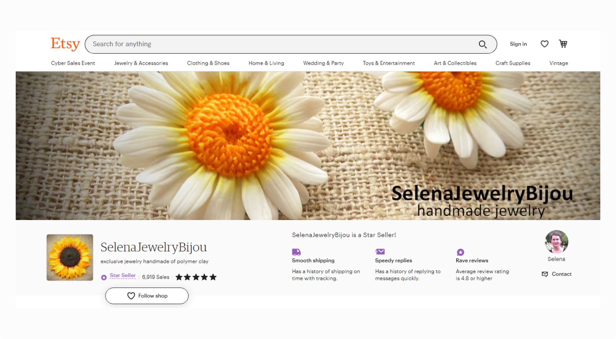Click the search magnifier icon
616x339 pixels.
point(483,44)
